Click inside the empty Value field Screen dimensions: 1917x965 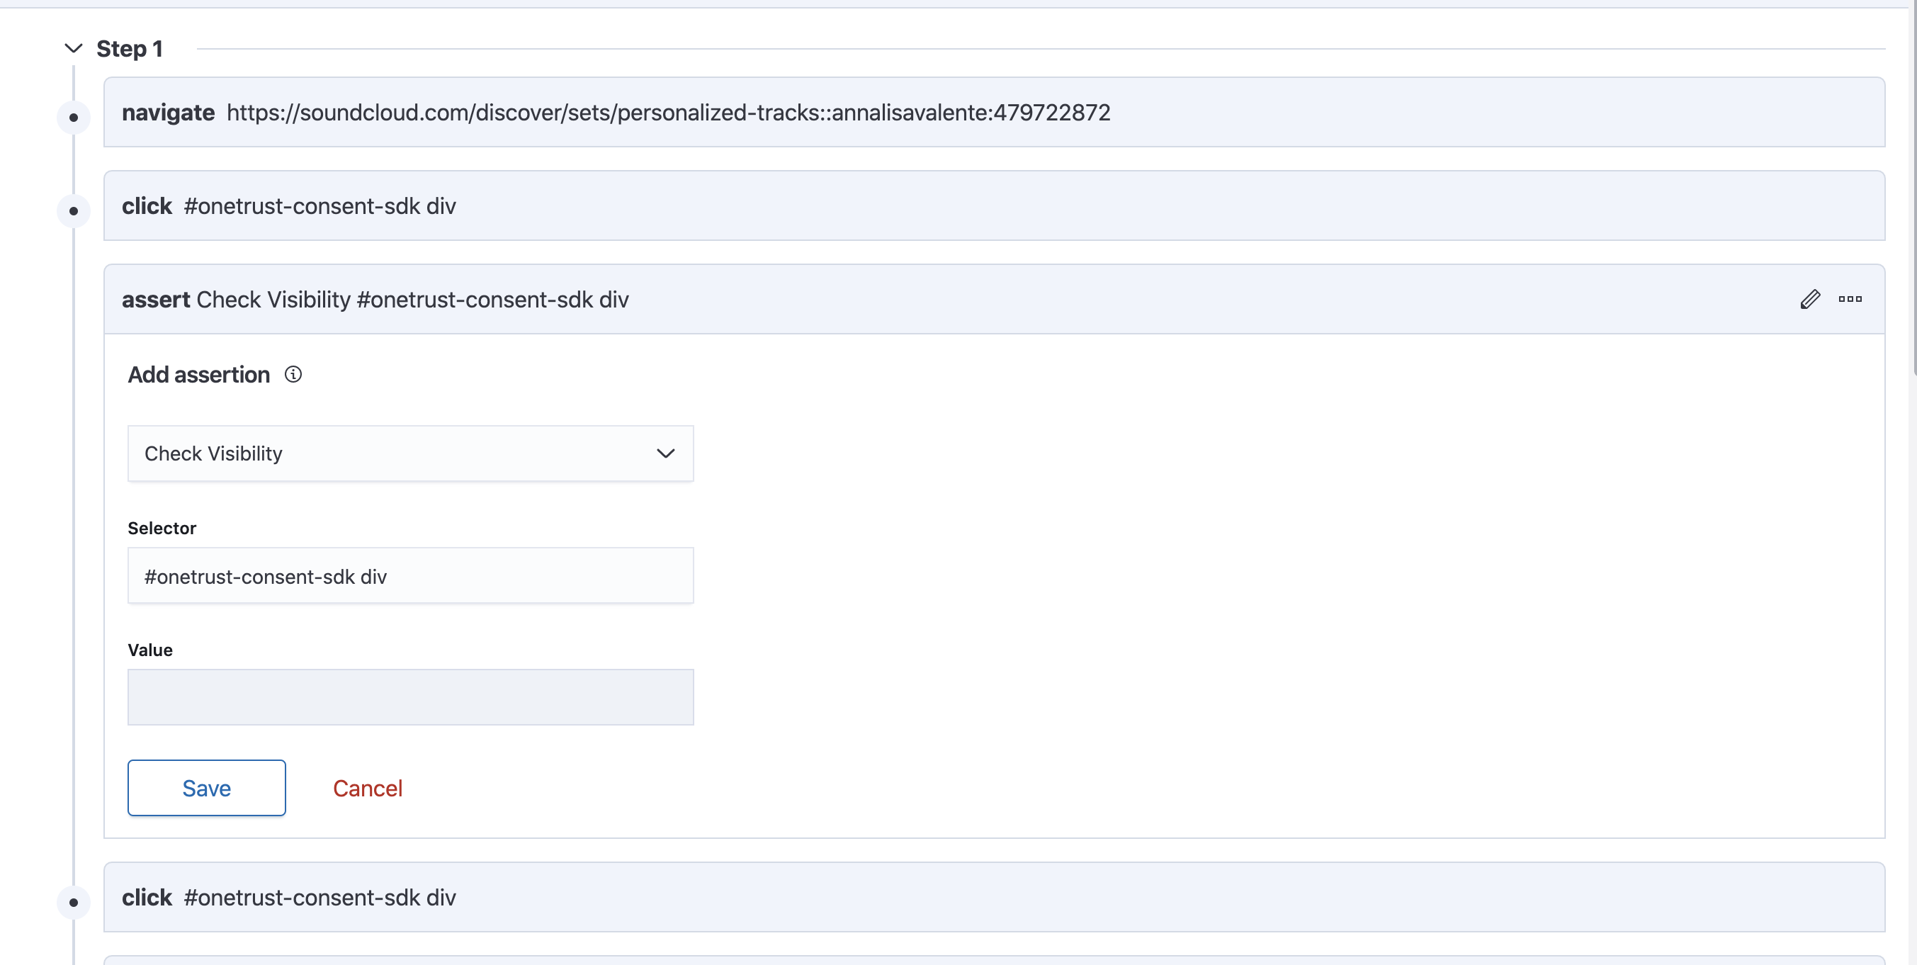click(411, 696)
